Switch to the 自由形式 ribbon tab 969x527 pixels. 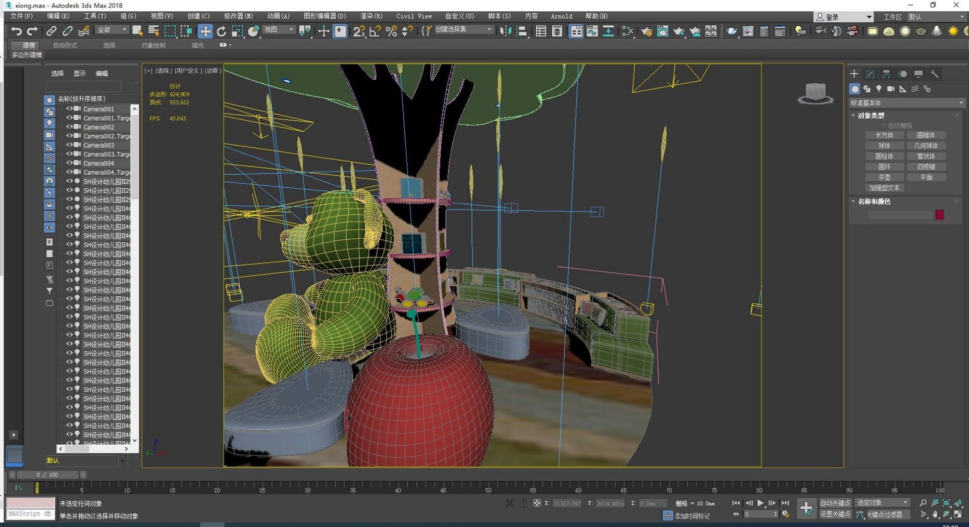pos(65,45)
